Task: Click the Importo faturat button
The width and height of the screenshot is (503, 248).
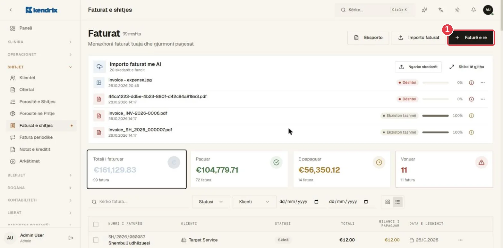Action: [419, 38]
